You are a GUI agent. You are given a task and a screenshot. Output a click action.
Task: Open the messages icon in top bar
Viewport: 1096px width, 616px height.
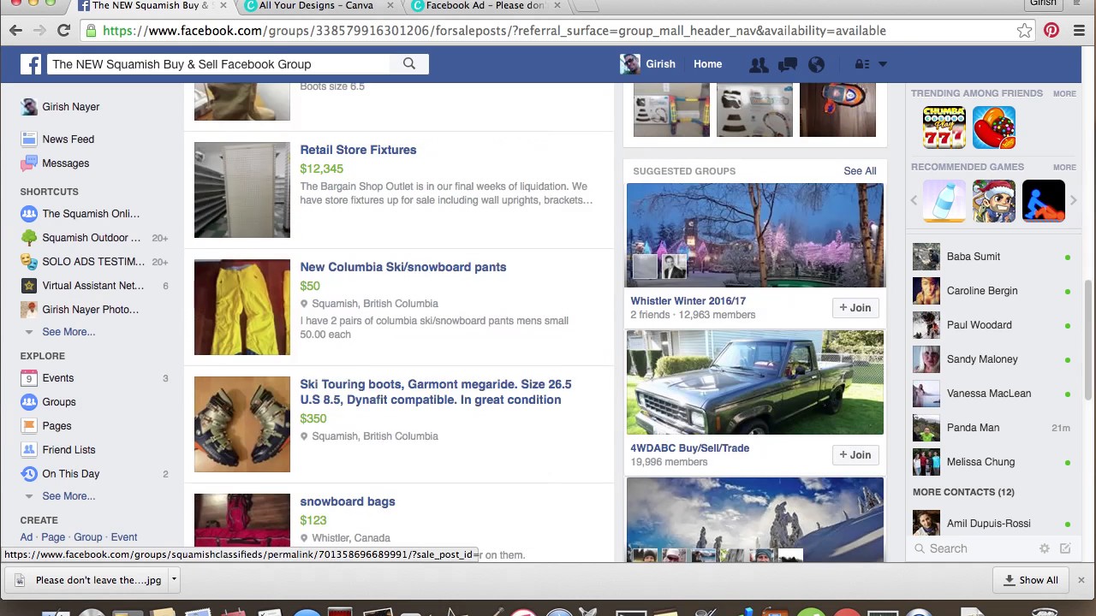click(788, 64)
